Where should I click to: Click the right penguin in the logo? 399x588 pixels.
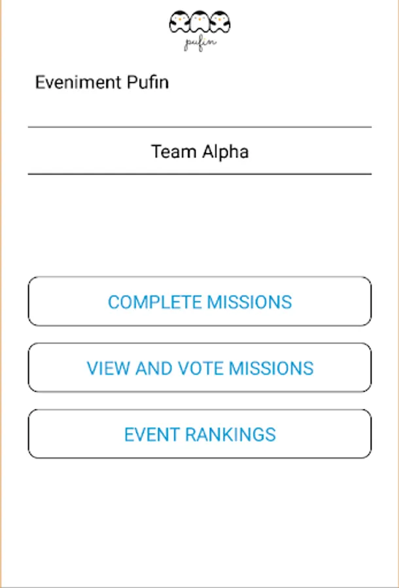point(220,23)
